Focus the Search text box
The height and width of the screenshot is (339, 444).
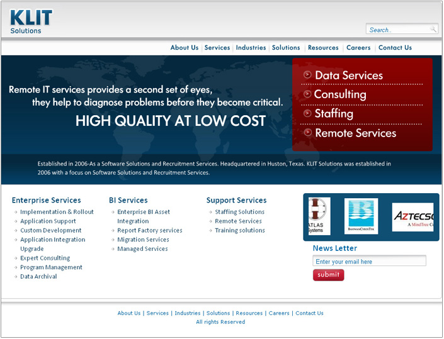tap(397, 30)
